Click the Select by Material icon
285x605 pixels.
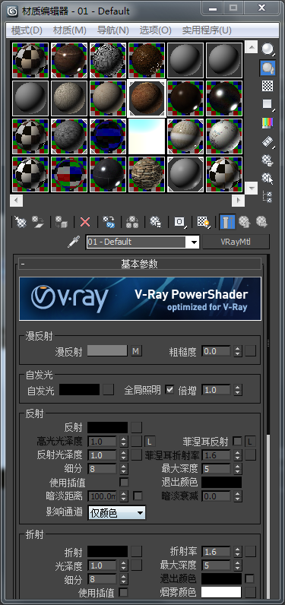click(x=268, y=178)
